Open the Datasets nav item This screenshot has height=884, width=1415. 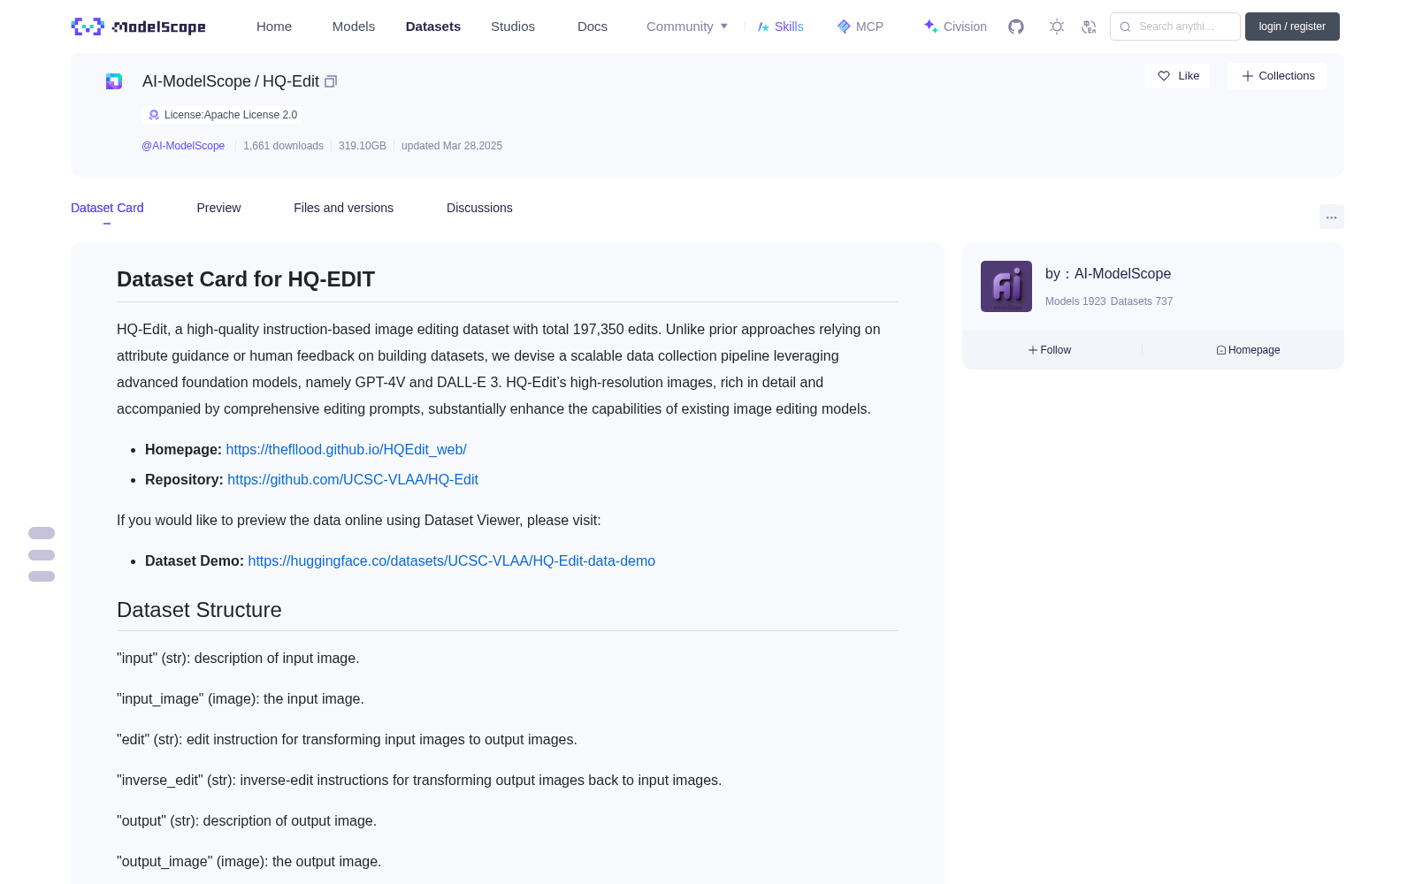[433, 27]
